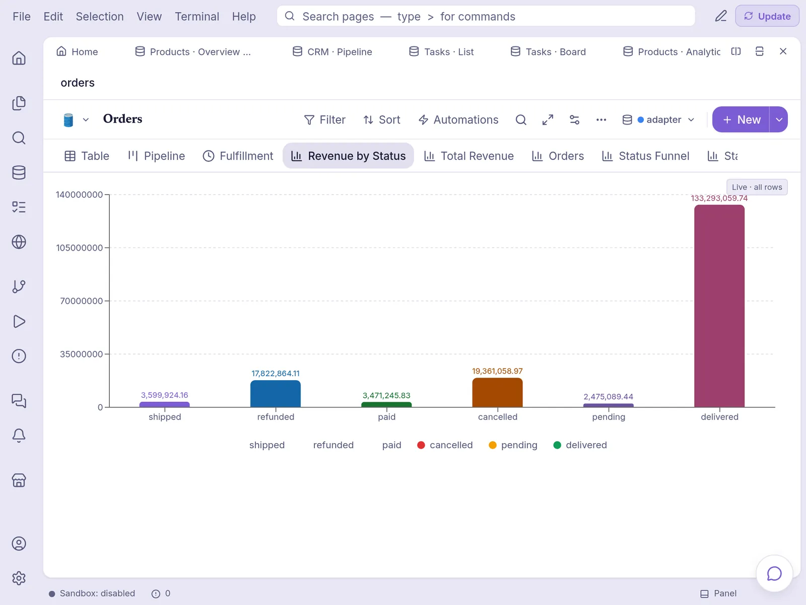Open the task checklist sidebar icon
806x605 pixels.
[19, 207]
